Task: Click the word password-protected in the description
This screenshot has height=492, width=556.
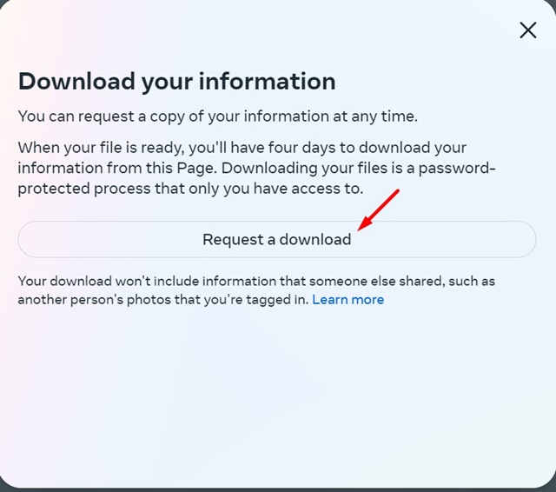Action: point(457,168)
